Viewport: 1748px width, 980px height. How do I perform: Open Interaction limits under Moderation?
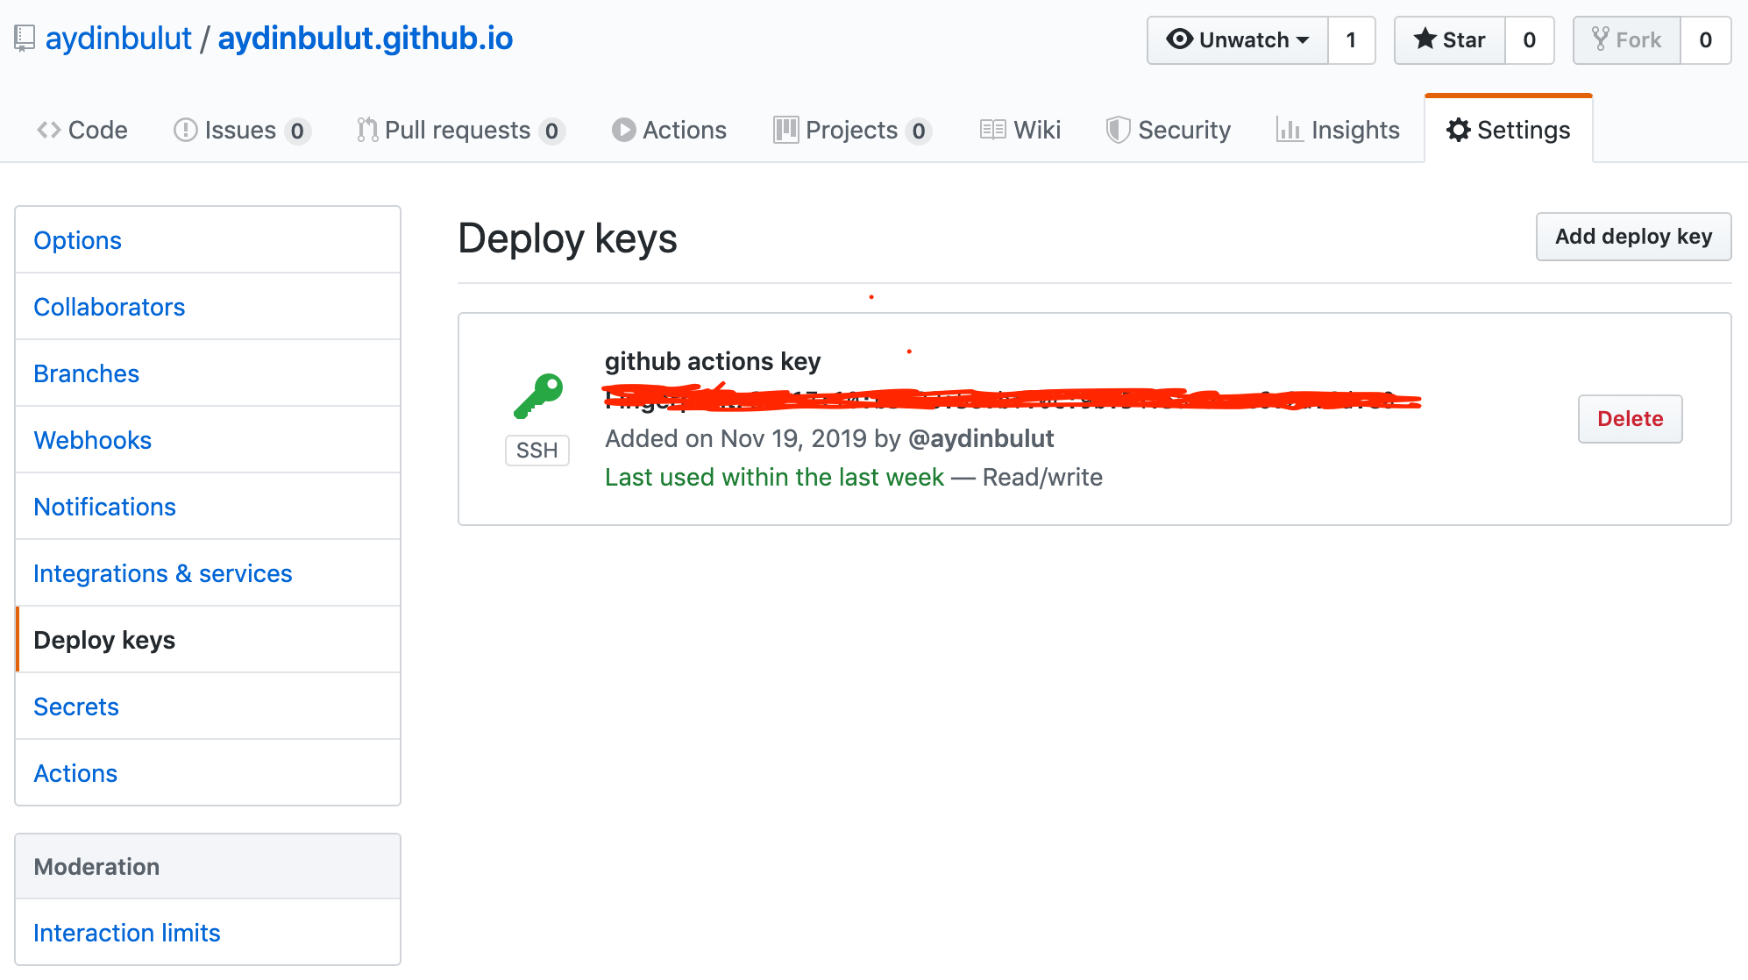point(208,933)
